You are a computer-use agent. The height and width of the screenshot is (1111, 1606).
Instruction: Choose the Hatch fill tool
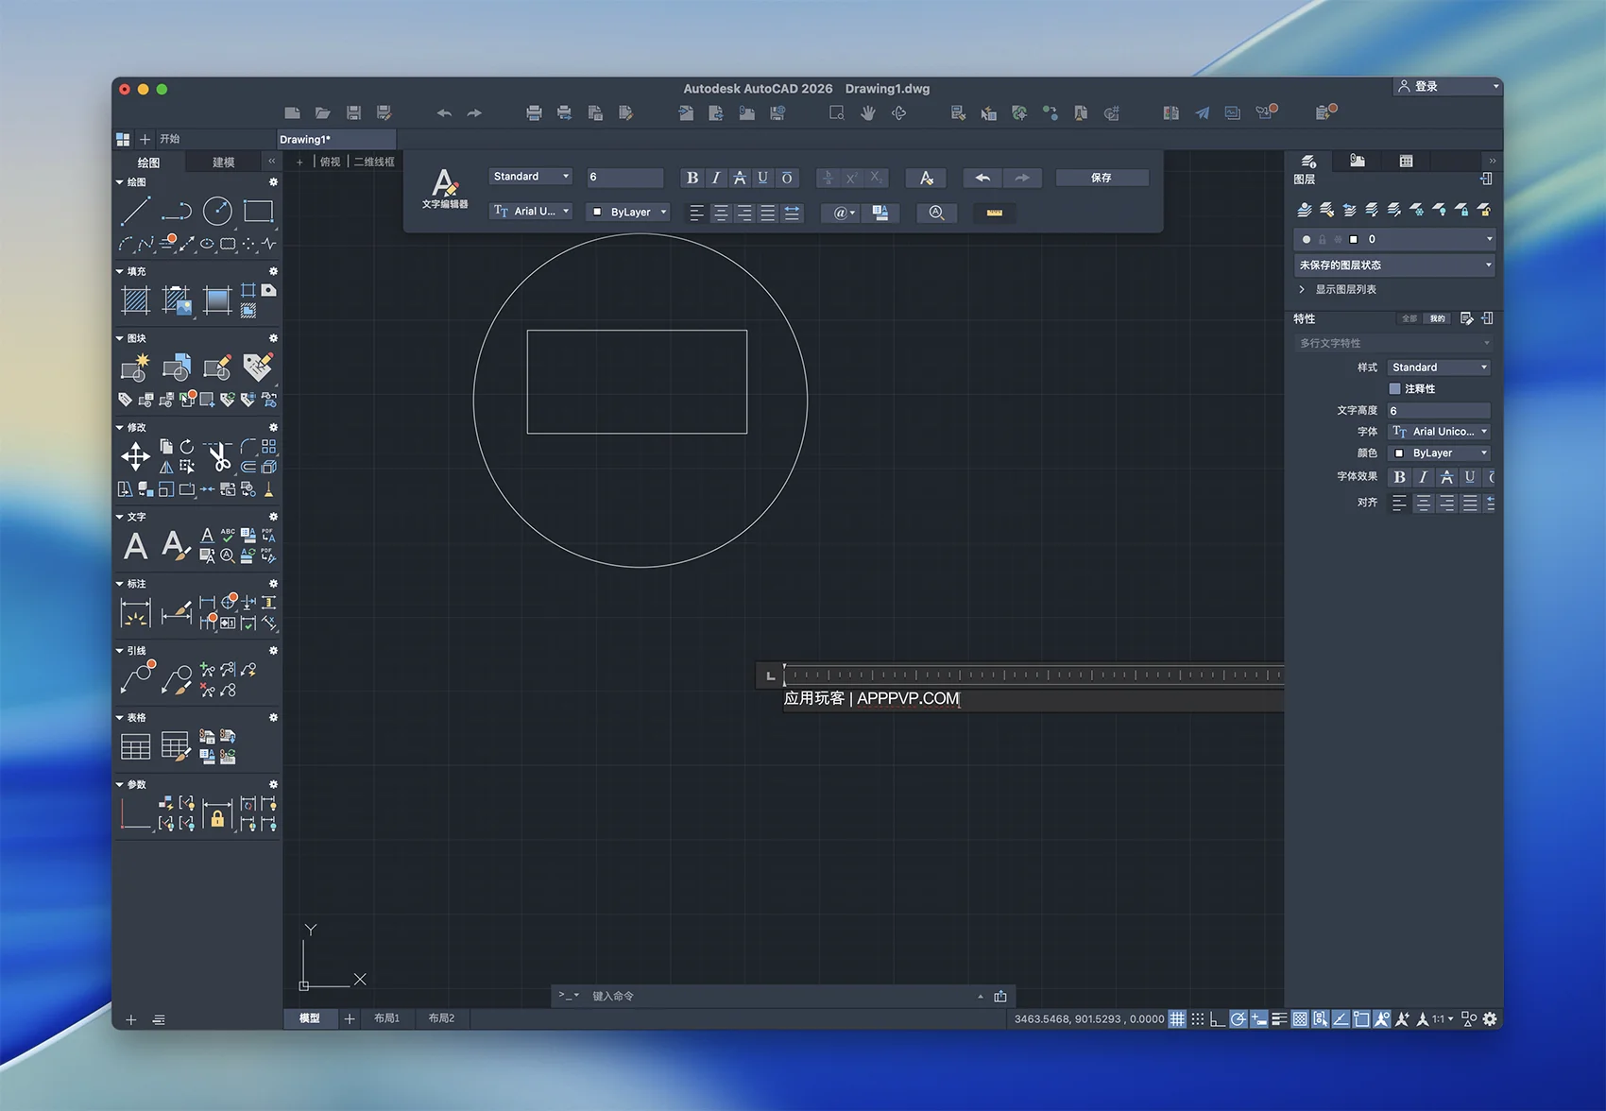point(135,300)
